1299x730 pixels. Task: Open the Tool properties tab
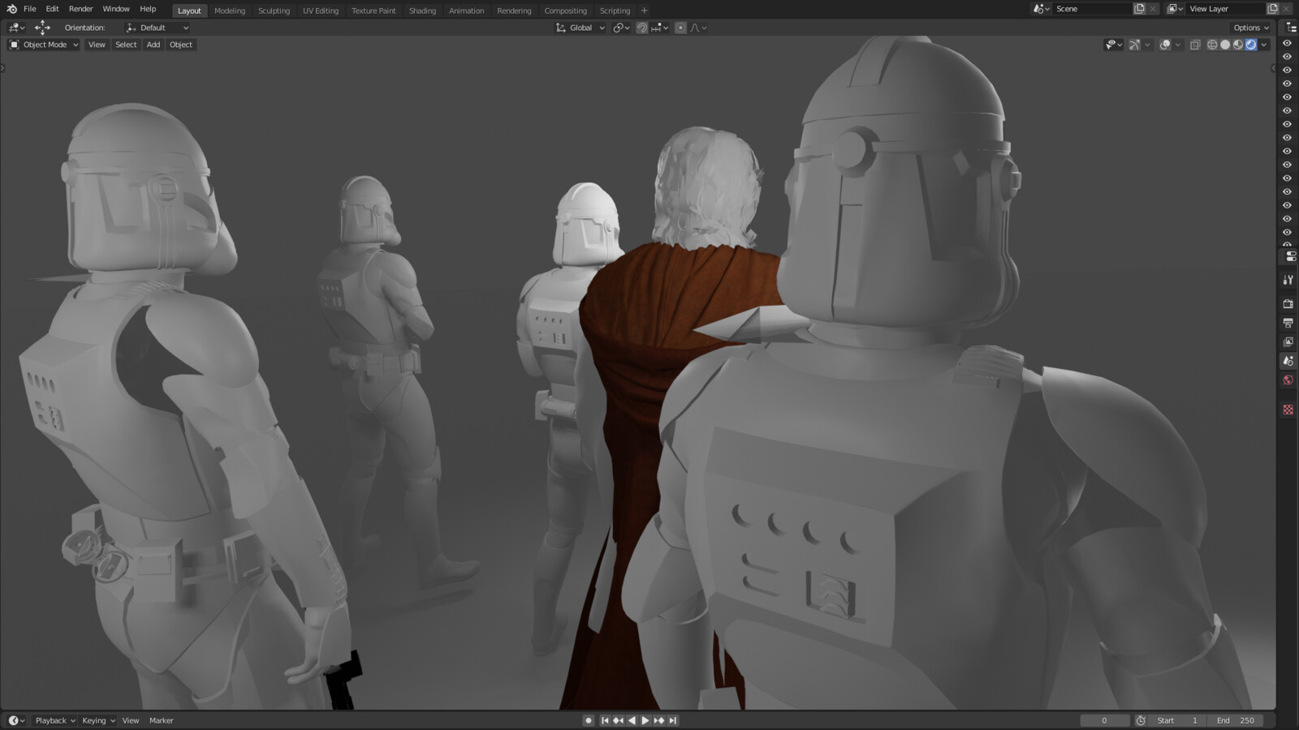point(1288,280)
